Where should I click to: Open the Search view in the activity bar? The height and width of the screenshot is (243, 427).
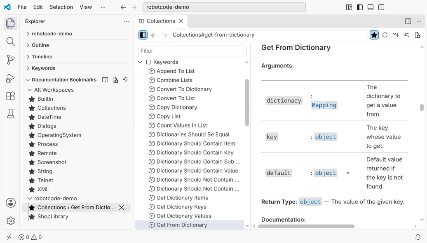point(11,42)
